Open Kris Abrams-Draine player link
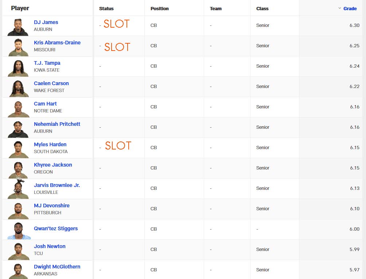Screen dimensions: 366x279 pyautogui.click(x=57, y=43)
